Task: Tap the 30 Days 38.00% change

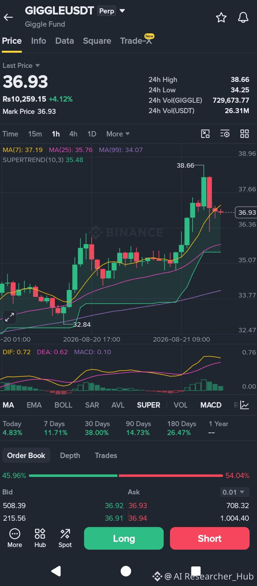Action: [x=97, y=428]
